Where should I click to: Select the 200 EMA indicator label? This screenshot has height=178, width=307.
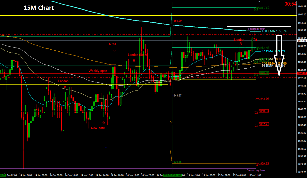pos(274,63)
